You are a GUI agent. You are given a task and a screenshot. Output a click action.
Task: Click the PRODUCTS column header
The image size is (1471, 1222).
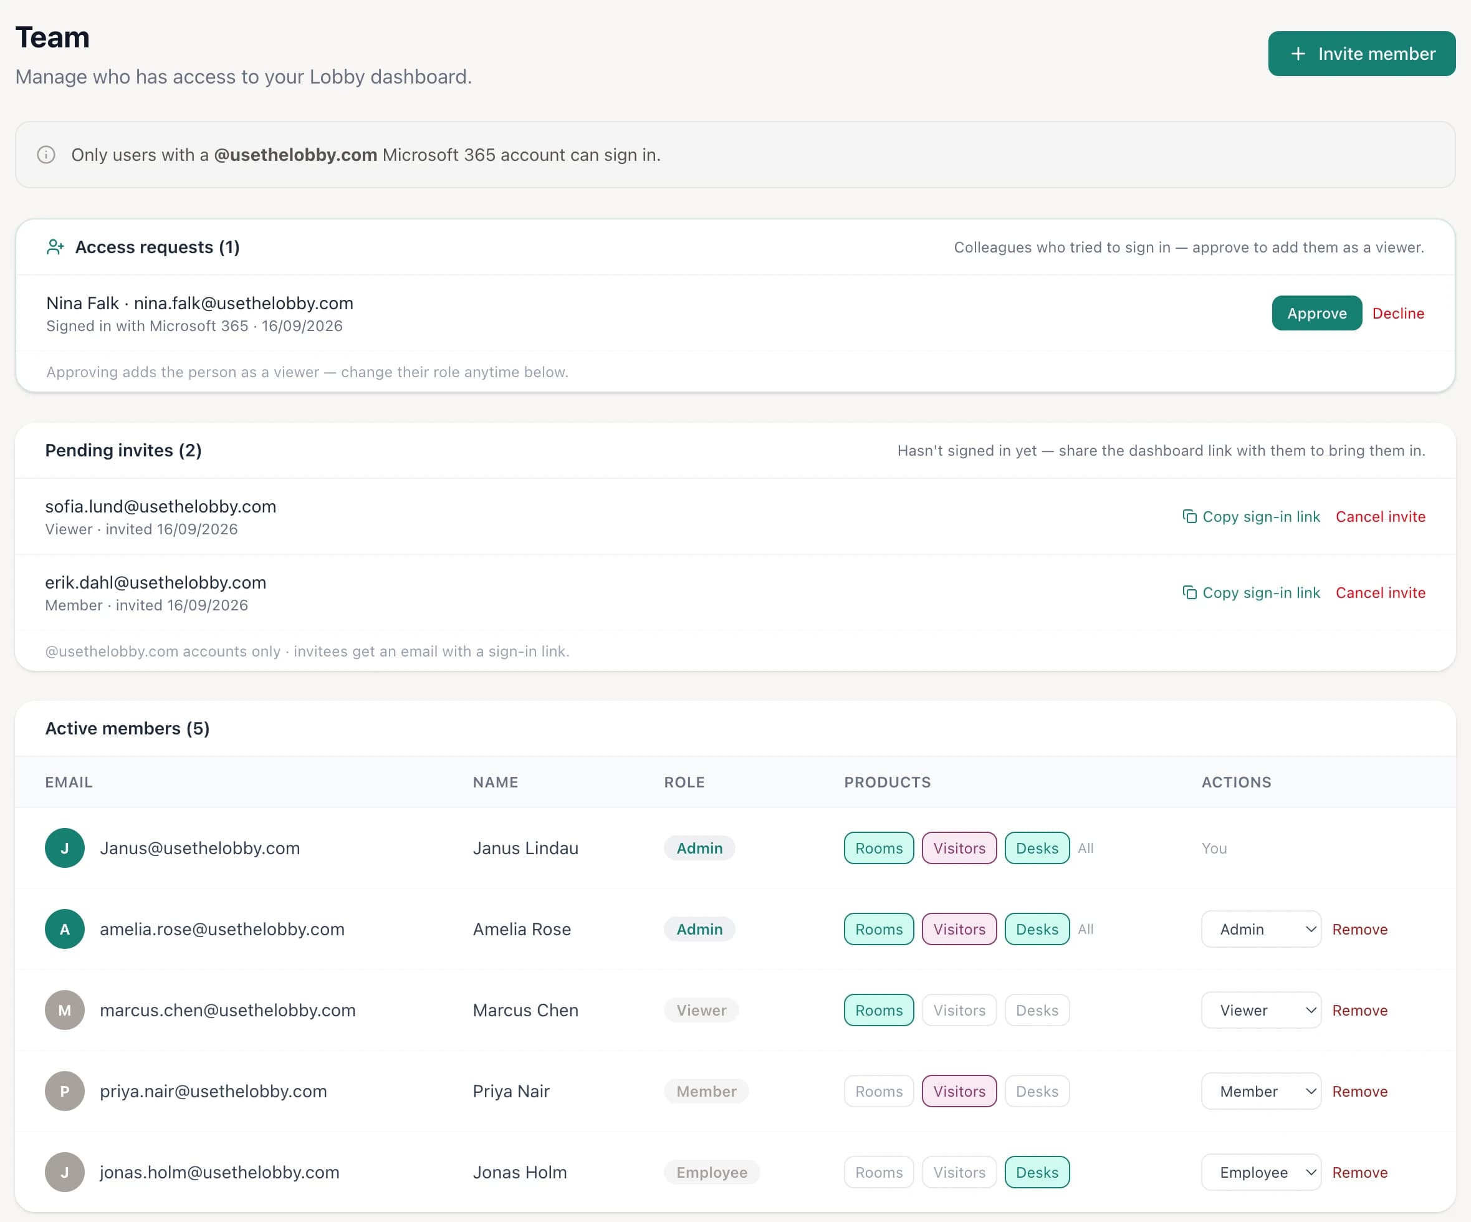tap(887, 782)
